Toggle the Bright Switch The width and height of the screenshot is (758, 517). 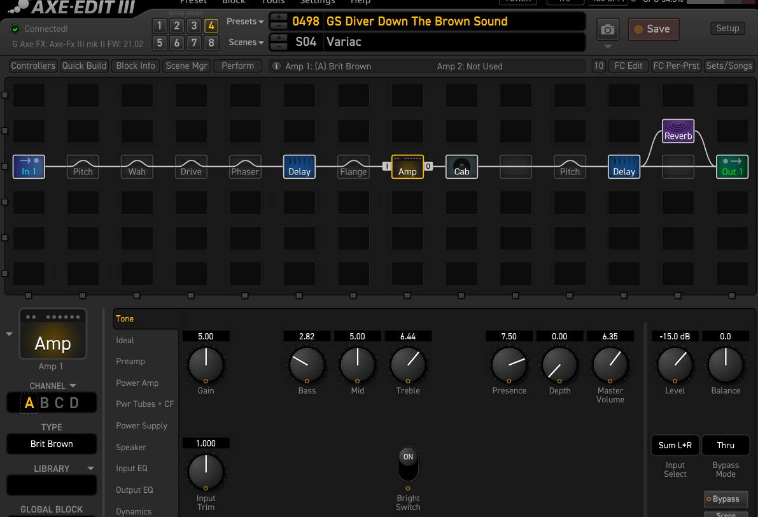coord(408,464)
